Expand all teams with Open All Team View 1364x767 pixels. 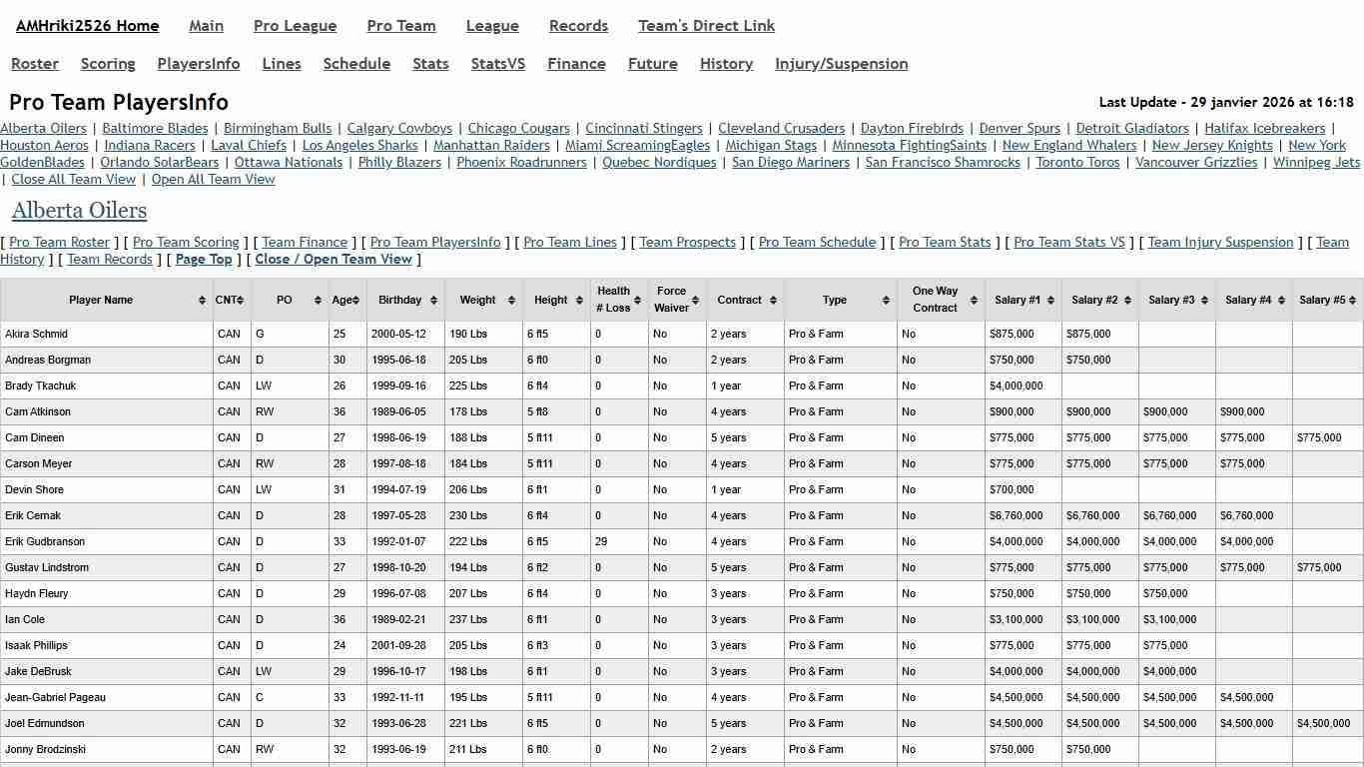pos(213,179)
